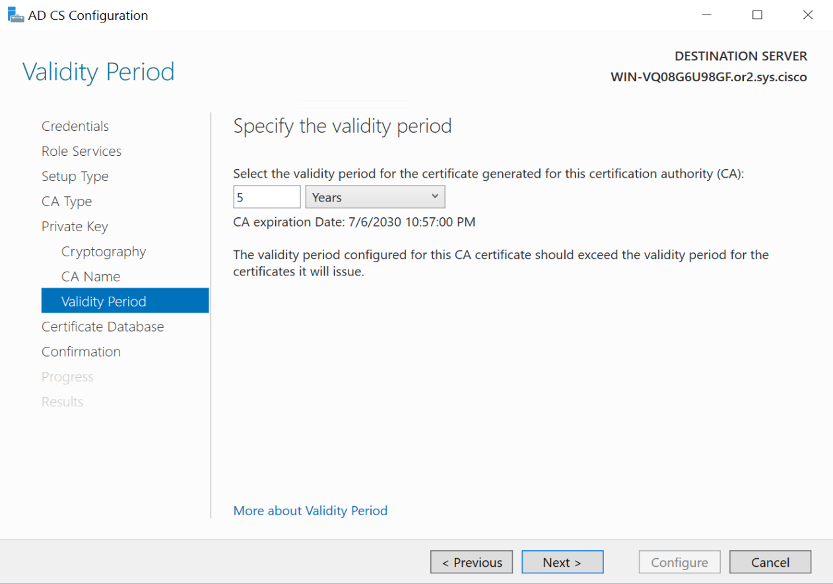Open the More about Validity Period link
This screenshot has height=584, width=833.
(310, 511)
